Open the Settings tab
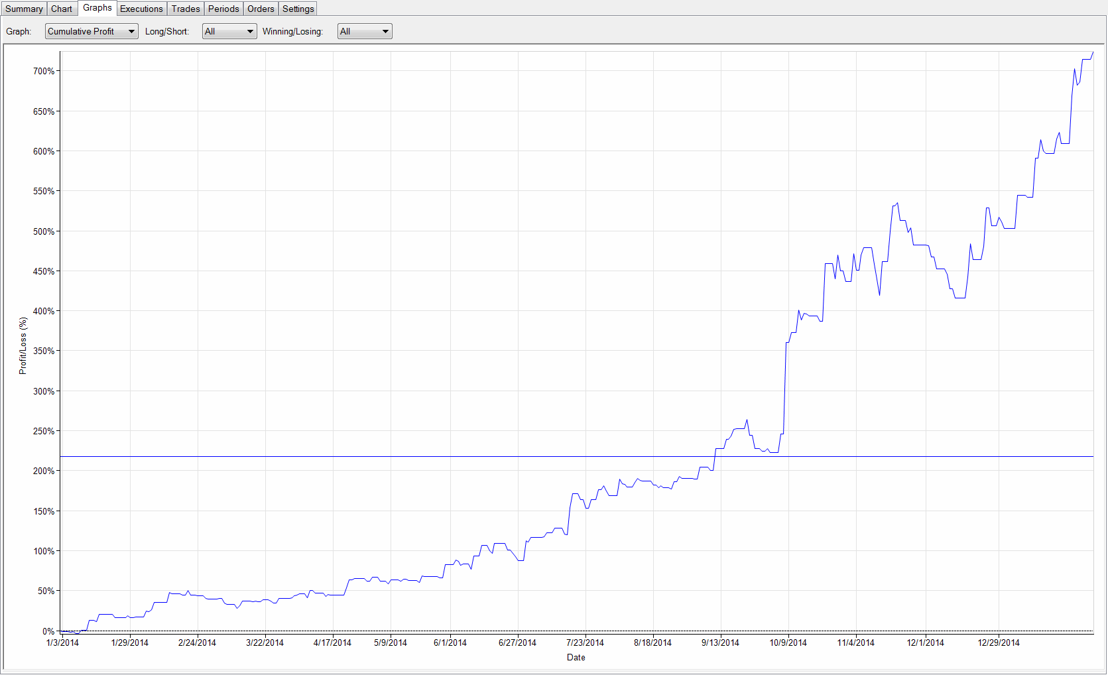 [298, 9]
